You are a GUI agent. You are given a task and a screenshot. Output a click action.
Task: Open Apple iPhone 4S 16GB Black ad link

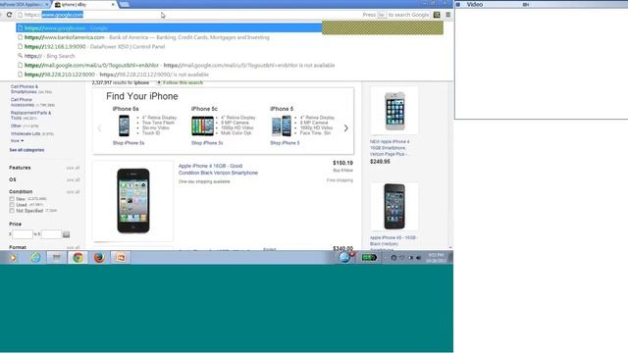[393, 241]
